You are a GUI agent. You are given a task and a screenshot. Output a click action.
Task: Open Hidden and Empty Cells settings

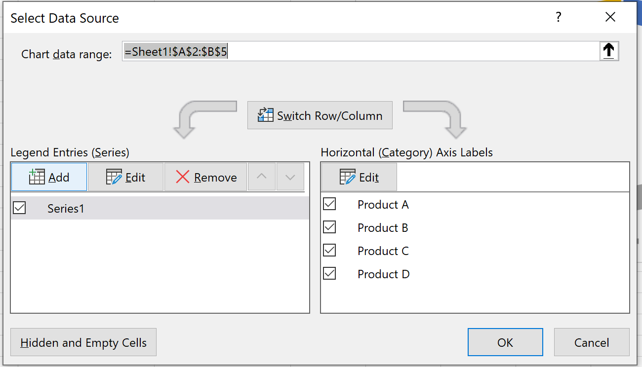pos(83,342)
